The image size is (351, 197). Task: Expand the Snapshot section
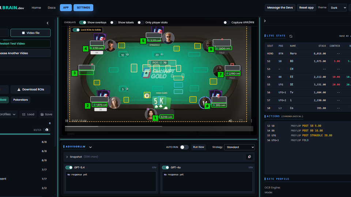[x=67, y=157]
